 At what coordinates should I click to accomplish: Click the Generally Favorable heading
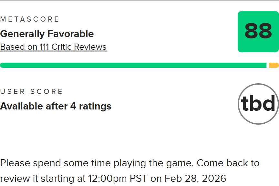pos(47,34)
